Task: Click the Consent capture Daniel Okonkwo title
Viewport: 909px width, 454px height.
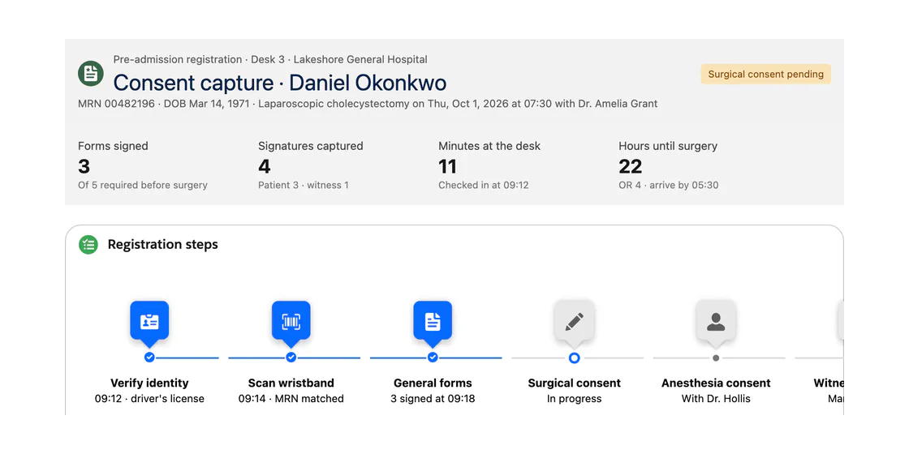Action: click(280, 83)
